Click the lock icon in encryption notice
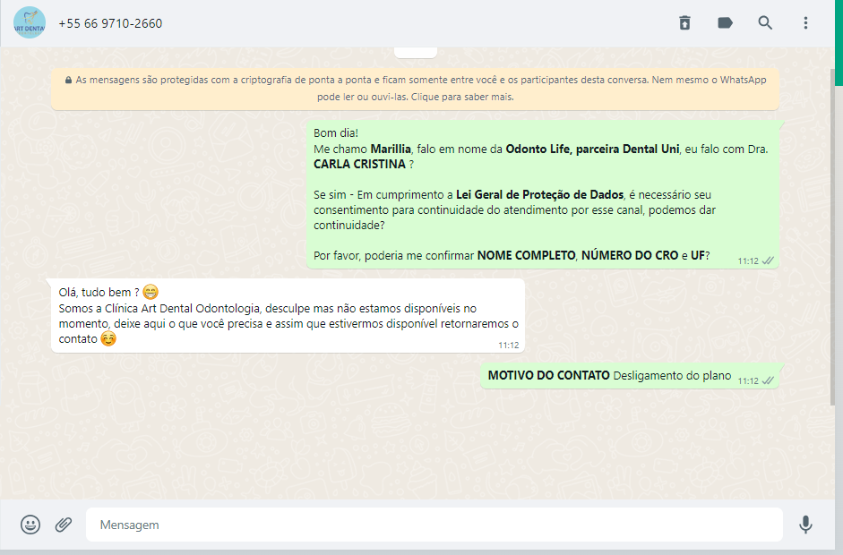The height and width of the screenshot is (555, 843). tap(68, 80)
